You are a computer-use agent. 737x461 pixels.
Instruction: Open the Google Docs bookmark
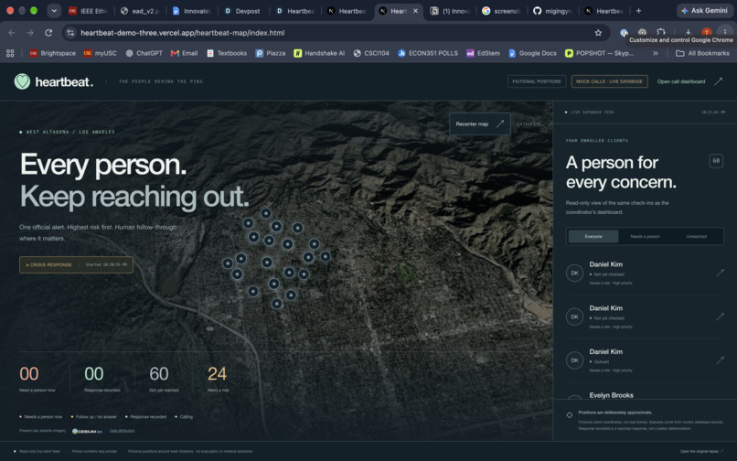point(532,53)
